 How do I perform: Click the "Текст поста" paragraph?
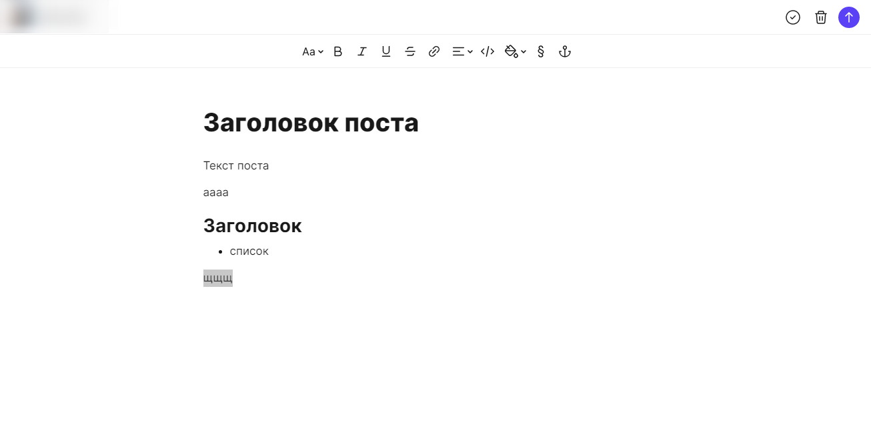tap(236, 165)
